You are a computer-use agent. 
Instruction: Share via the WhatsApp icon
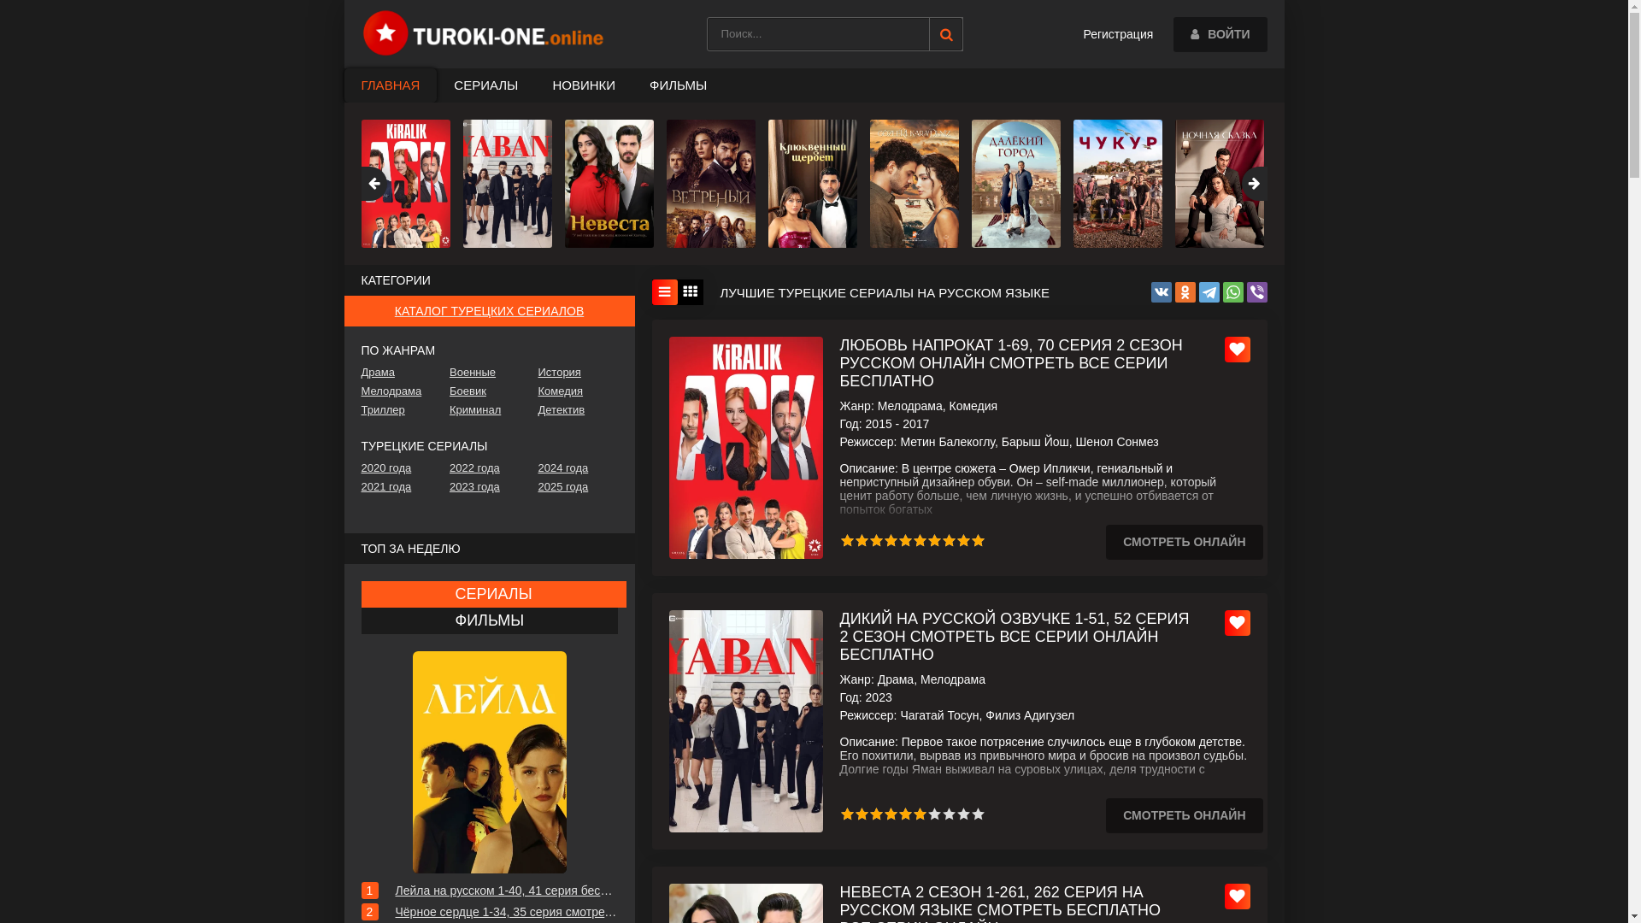coord(1232,292)
